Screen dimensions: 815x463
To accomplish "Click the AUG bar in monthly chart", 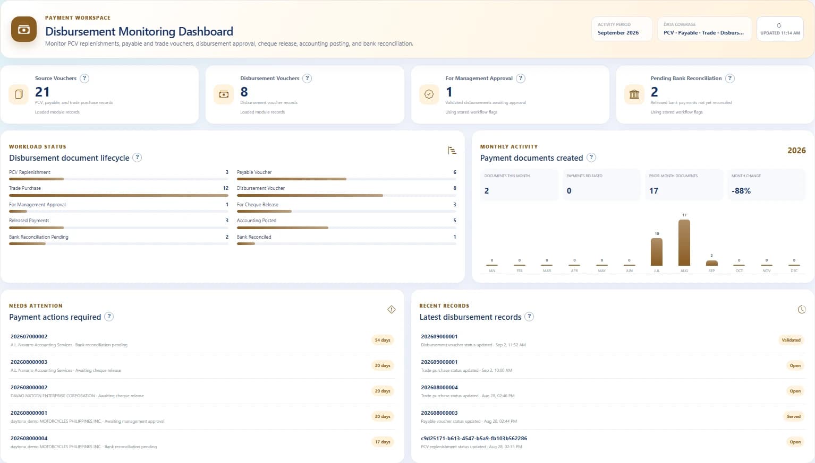I will [x=684, y=242].
